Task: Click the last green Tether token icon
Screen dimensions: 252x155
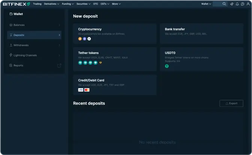Action: (96, 63)
